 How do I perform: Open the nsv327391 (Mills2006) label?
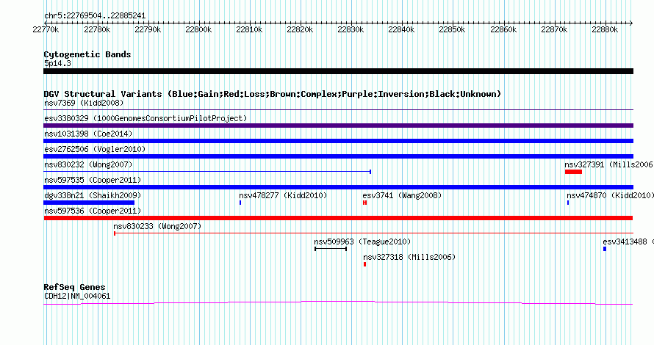[609, 164]
